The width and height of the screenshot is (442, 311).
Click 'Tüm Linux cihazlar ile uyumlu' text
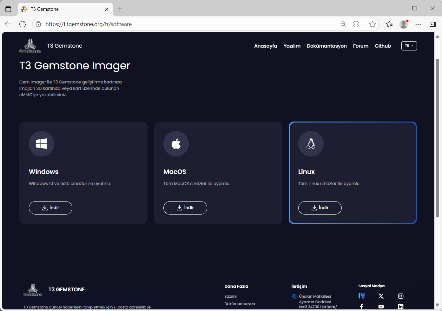pos(329,184)
